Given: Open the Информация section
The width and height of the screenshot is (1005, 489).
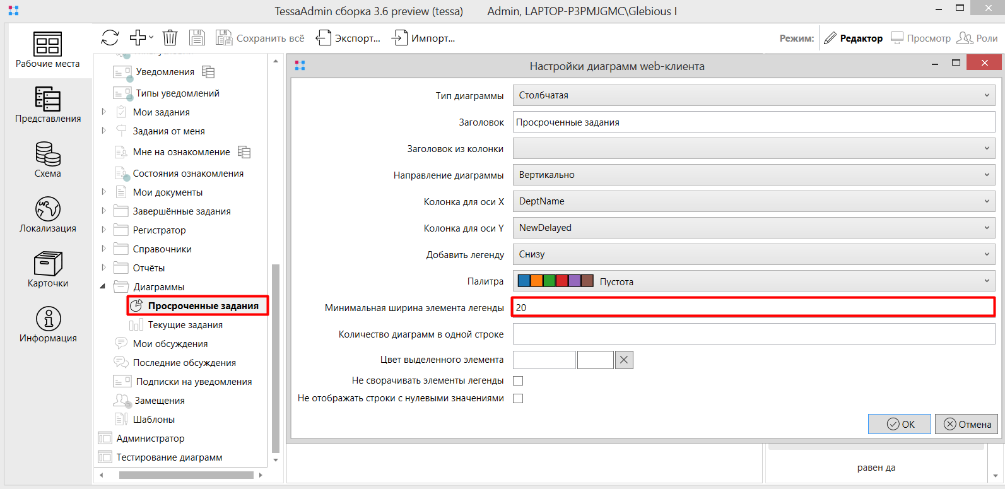Looking at the screenshot, I should (x=48, y=324).
